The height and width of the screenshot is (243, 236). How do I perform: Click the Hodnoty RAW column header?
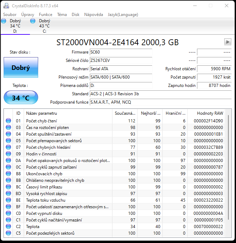coord(210,113)
